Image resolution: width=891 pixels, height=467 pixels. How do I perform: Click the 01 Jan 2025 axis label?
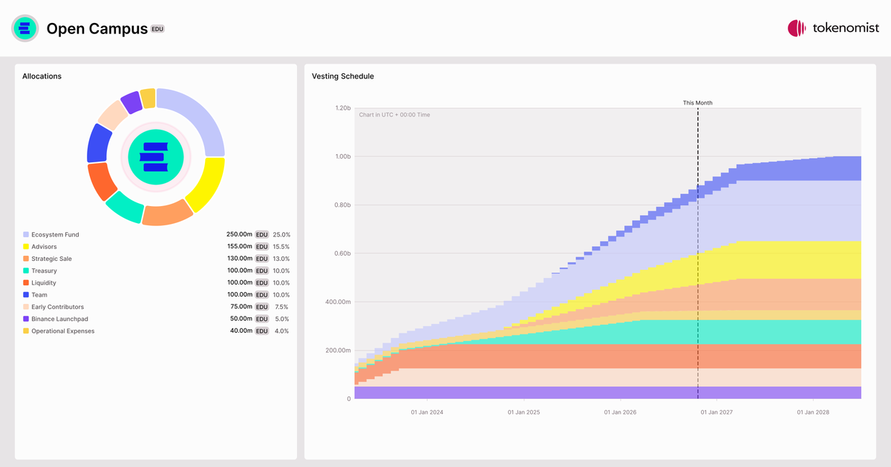(524, 411)
